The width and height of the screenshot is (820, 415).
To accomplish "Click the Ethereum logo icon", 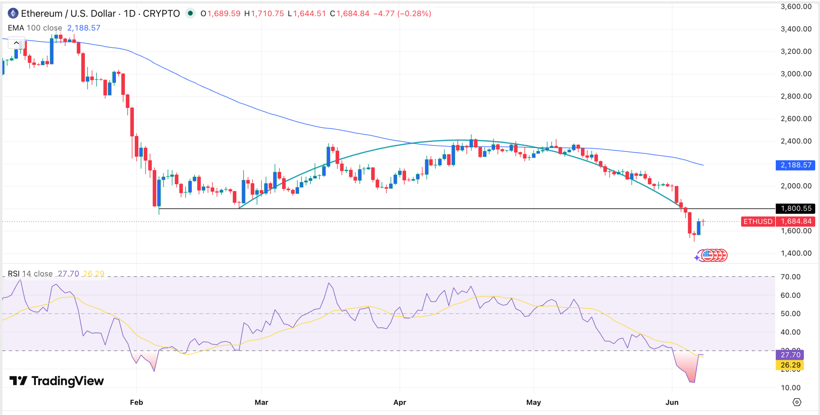I will 13,13.
